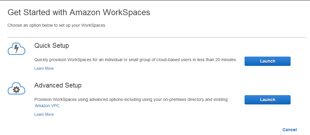Follow the Amazon VPC link

point(48,106)
